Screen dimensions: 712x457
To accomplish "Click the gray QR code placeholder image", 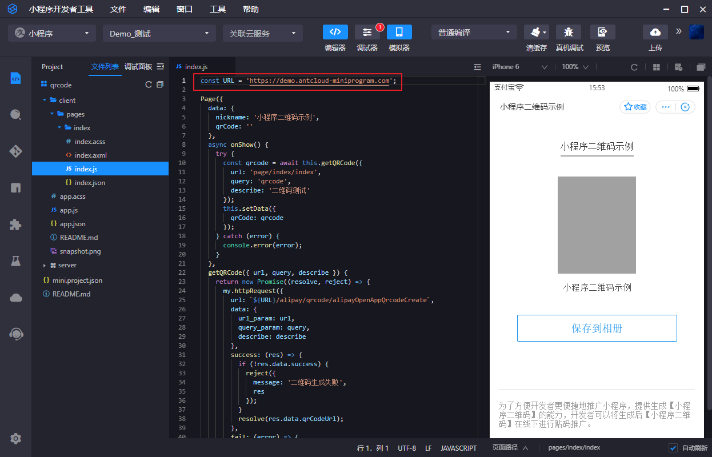I will click(597, 225).
